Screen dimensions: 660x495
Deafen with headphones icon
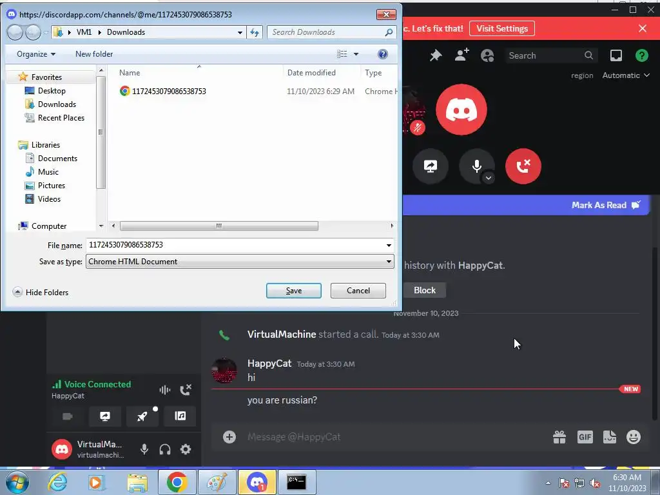click(165, 449)
